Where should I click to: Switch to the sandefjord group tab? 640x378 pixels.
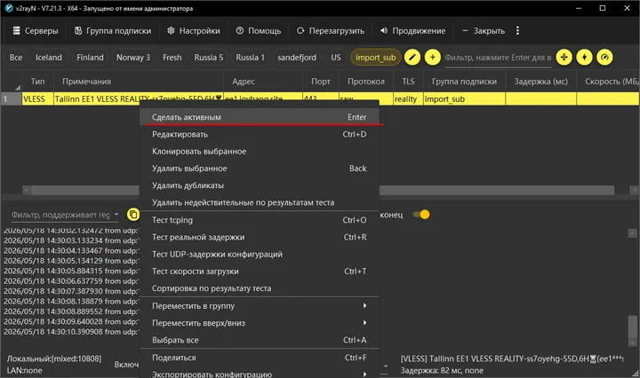tap(297, 58)
